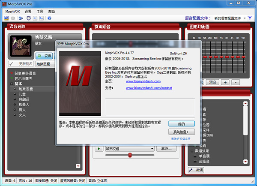Collapse the 基本 voice group
The height and width of the screenshot is (186, 257).
point(12,84)
